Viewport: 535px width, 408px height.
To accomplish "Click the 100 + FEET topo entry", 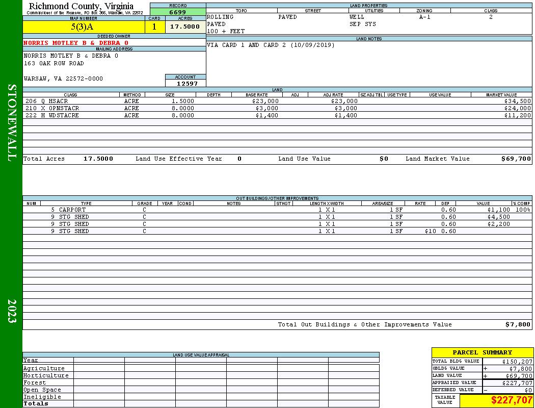I will click(226, 32).
